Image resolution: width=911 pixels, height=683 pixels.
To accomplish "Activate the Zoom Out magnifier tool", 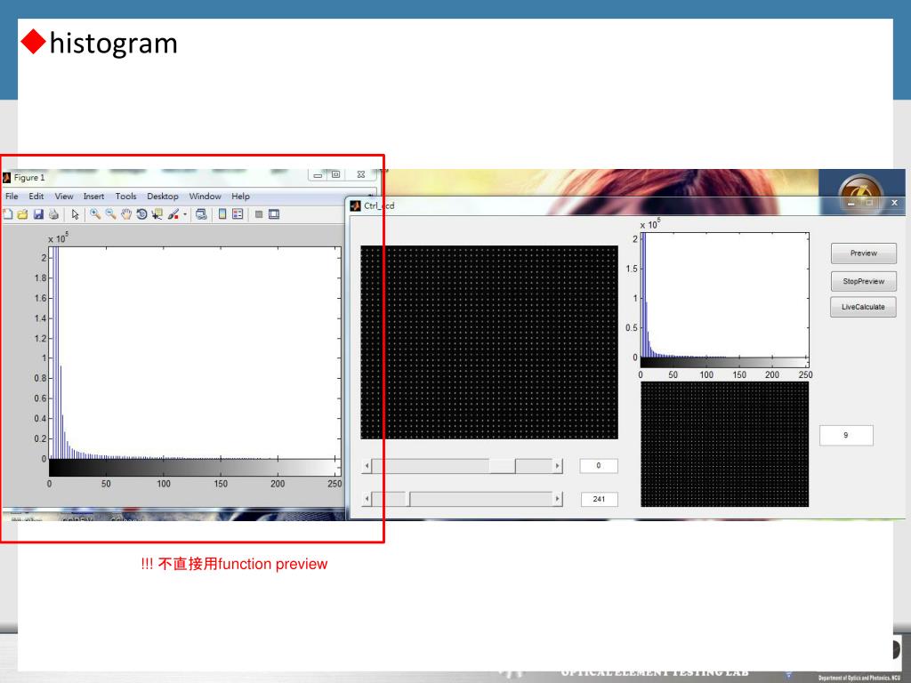I will (x=110, y=214).
